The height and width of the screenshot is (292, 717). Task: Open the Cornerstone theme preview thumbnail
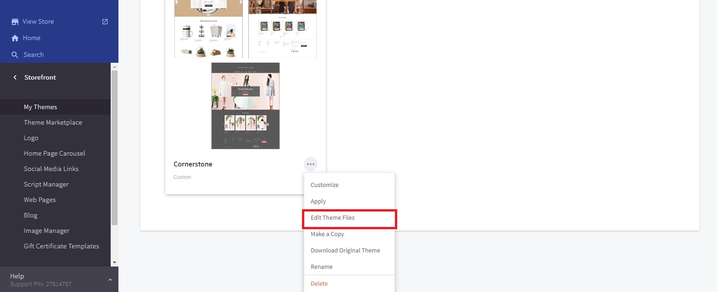(245, 106)
